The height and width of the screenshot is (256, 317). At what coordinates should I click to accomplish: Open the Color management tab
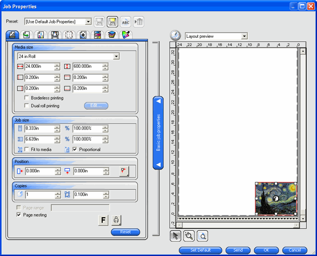pyautogui.click(x=41, y=35)
